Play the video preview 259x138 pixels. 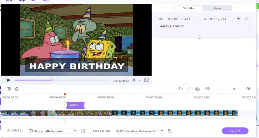(8, 80)
